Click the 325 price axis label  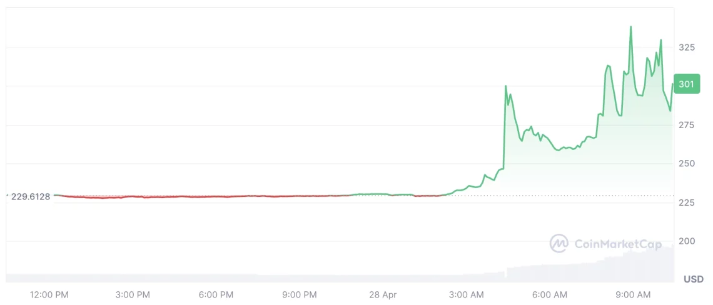(x=687, y=47)
